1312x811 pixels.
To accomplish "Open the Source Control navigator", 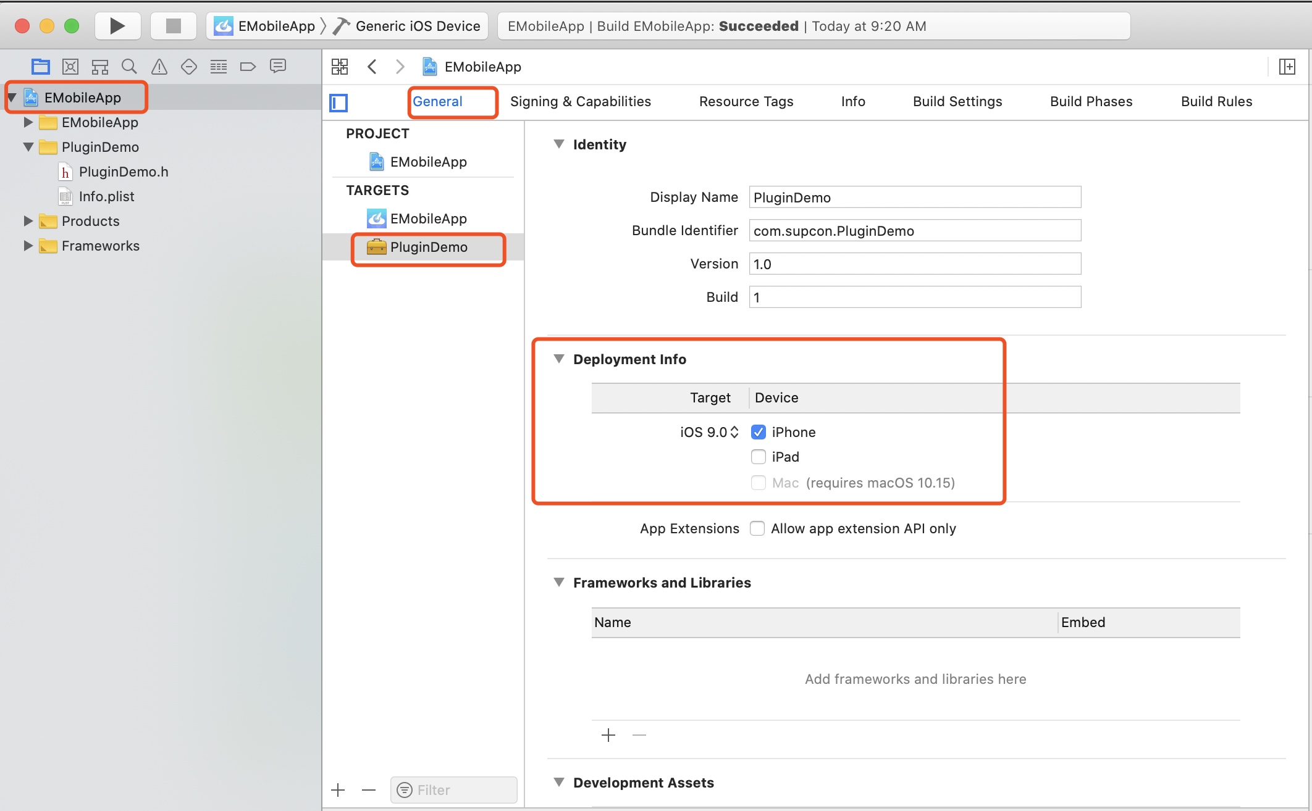I will [70, 67].
